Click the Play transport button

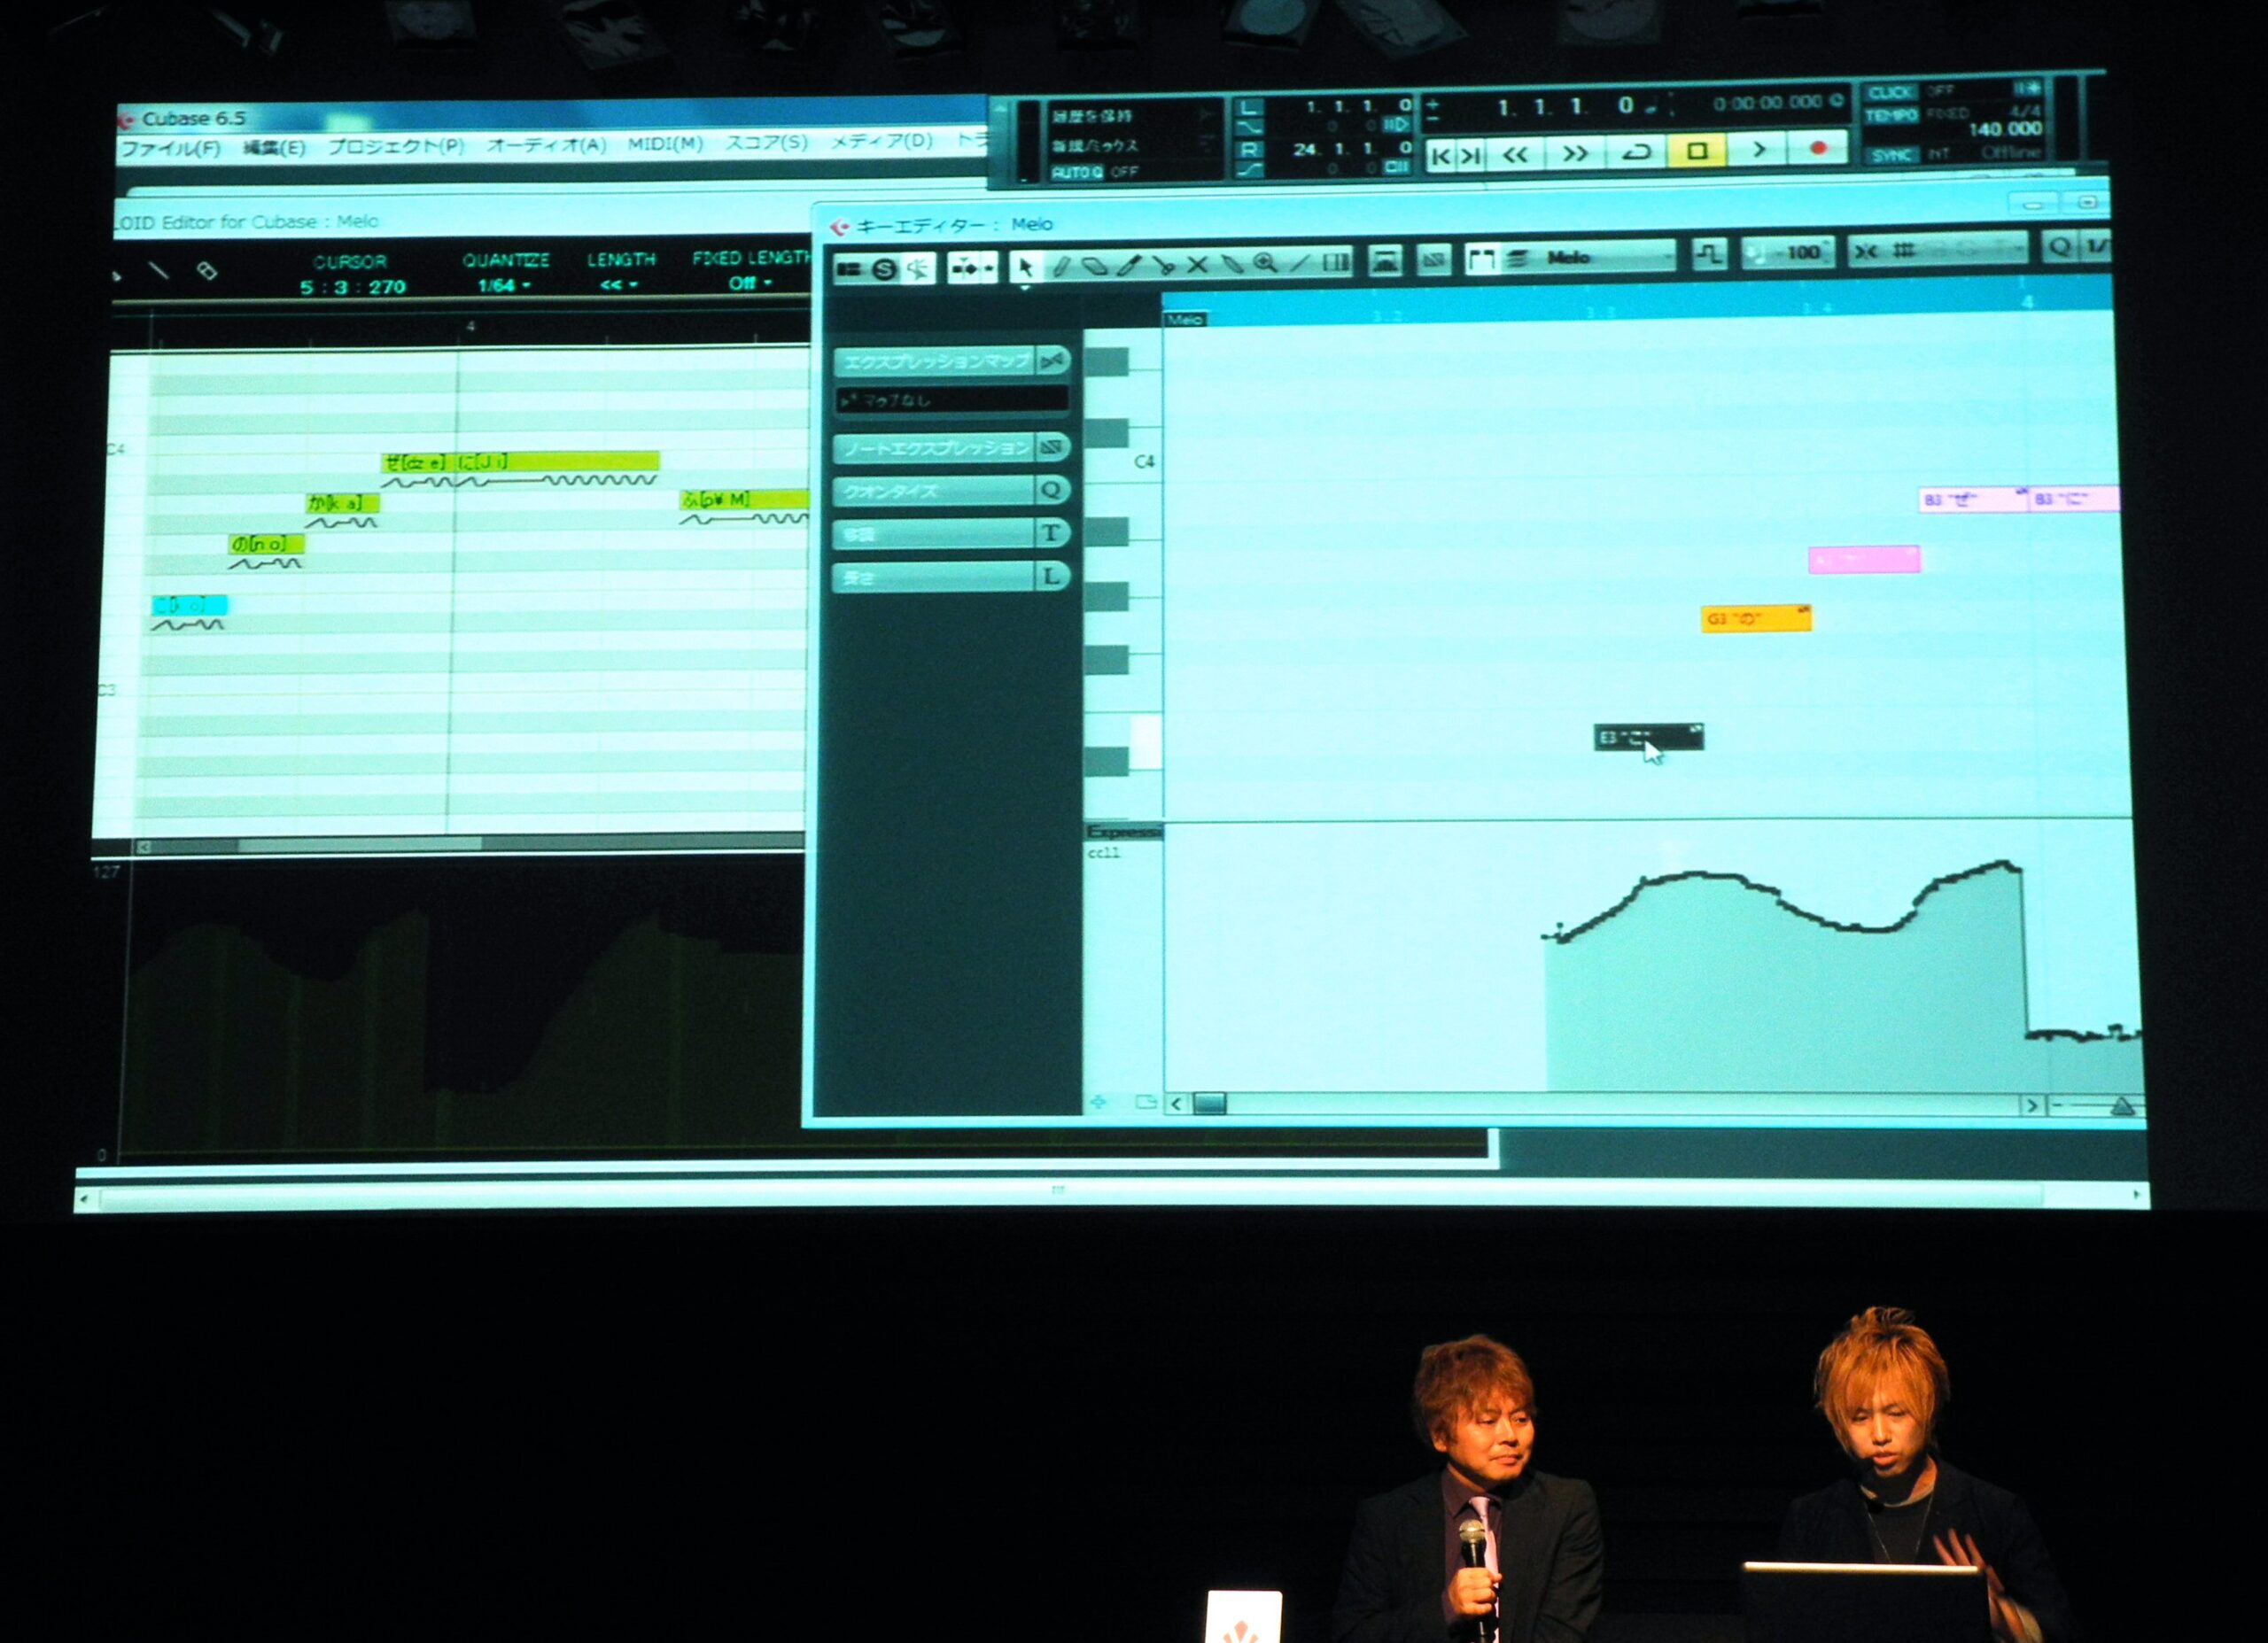click(1758, 150)
